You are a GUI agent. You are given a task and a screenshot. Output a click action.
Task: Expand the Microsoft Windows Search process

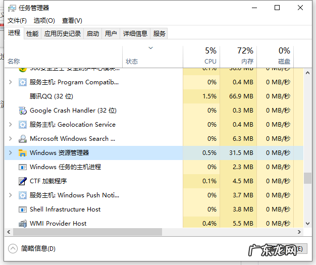11,139
